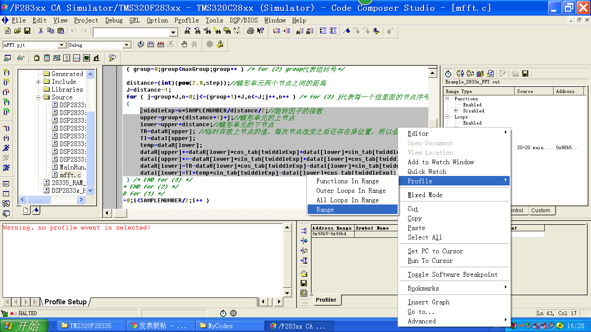591x332 pixels.
Task: Open the Debug configuration dropdown
Action: coord(127,45)
